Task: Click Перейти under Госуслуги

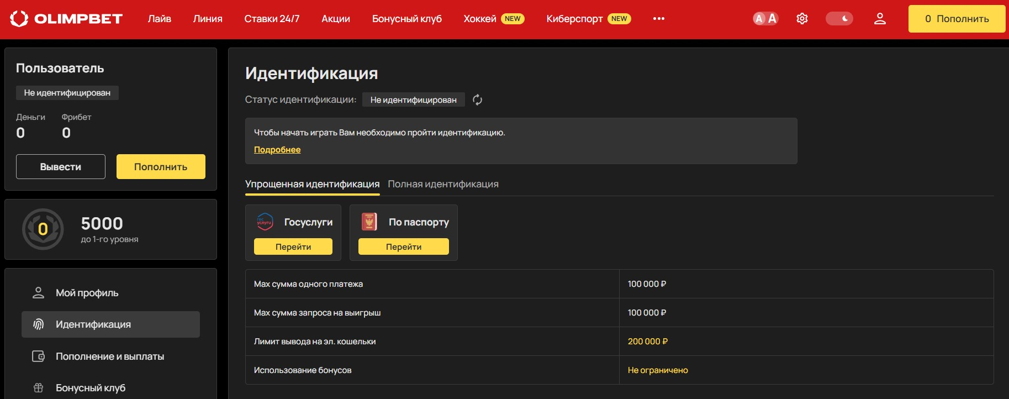Action: pyautogui.click(x=293, y=246)
